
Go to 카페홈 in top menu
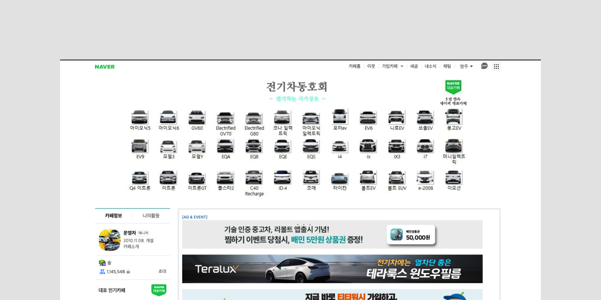click(x=355, y=66)
